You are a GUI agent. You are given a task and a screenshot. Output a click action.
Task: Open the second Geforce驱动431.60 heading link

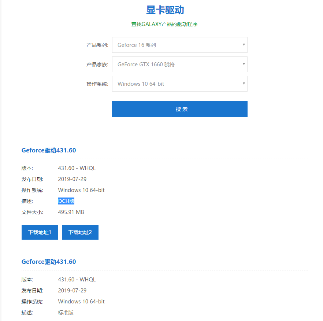tap(48, 262)
